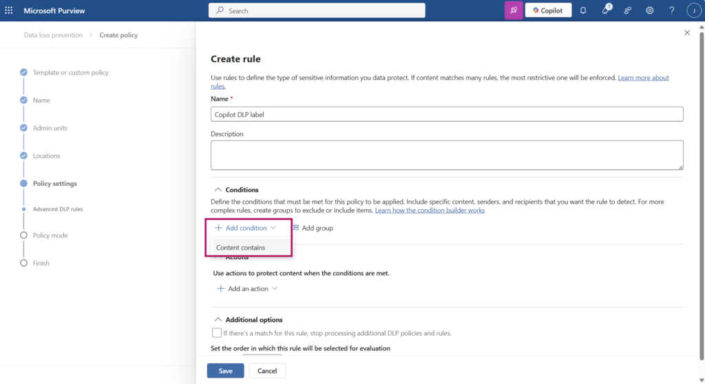Open the Settings gear
705x384 pixels.
(650, 10)
